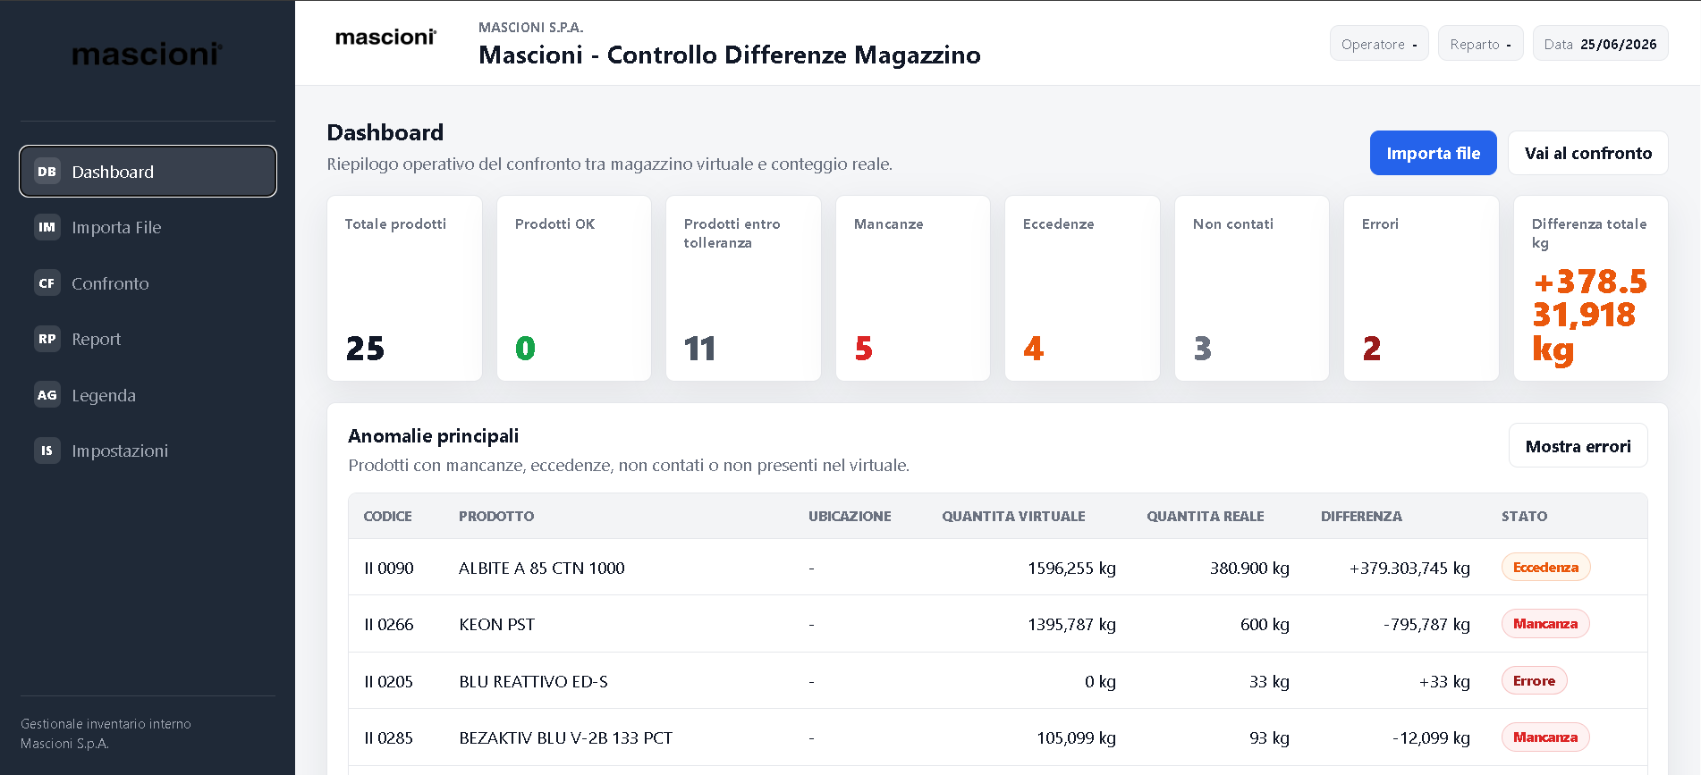Select the Non contati card
The height and width of the screenshot is (775, 1701).
pyautogui.click(x=1252, y=288)
